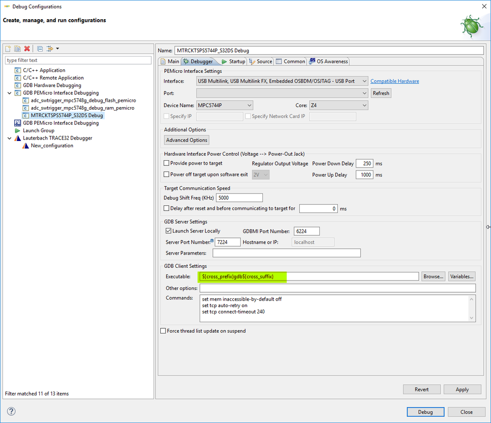Click the adc_swtrigger_mpc5748g_debug_ram_pemicro config icon
Image resolution: width=491 pixels, height=423 pixels.
(26, 108)
